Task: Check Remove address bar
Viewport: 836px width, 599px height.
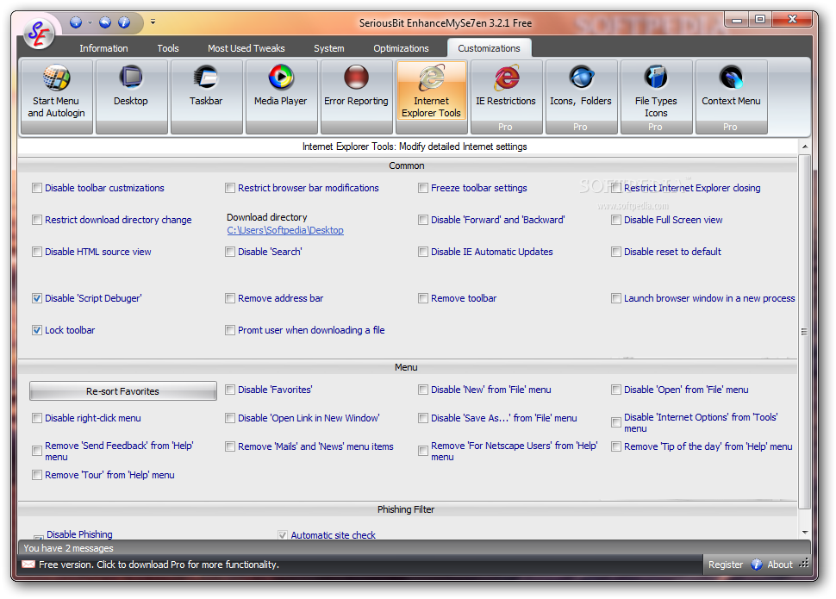Action: (x=230, y=298)
